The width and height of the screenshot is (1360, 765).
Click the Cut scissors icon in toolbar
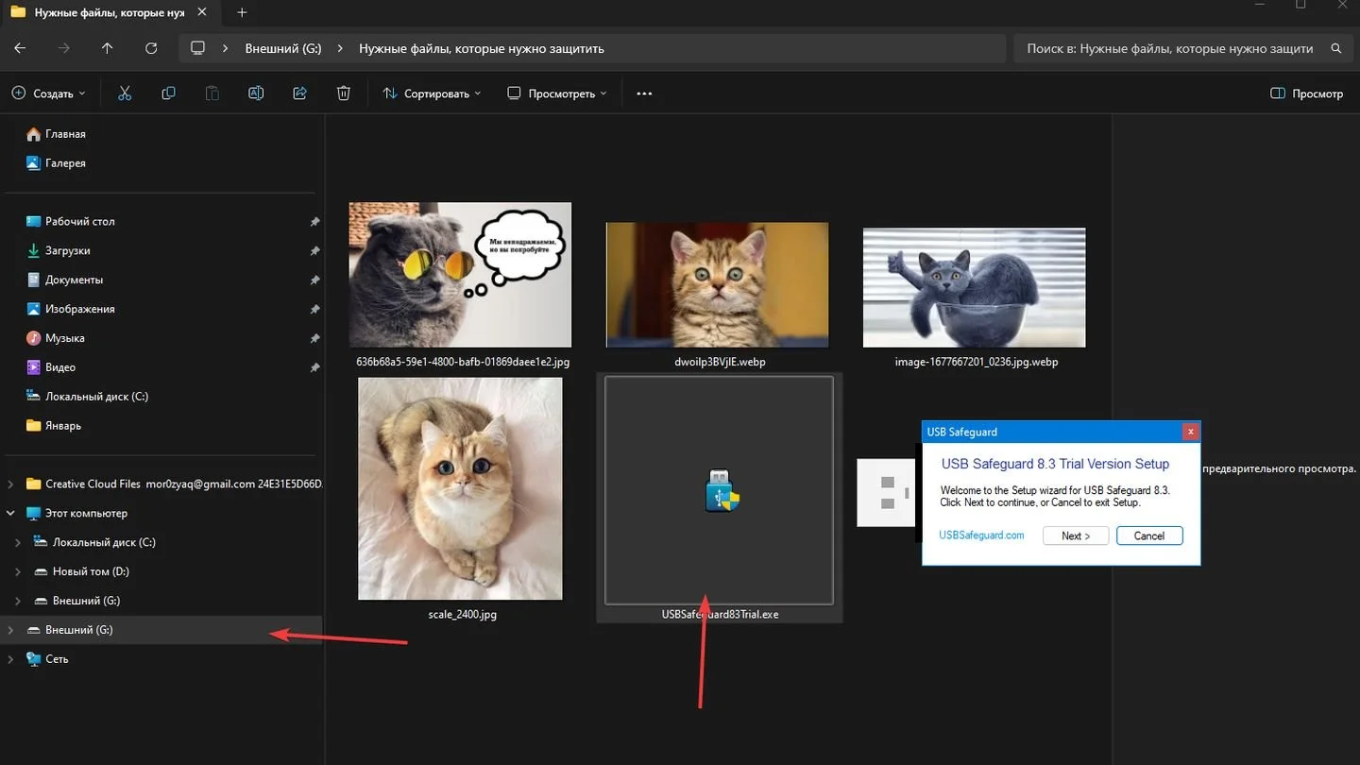(125, 93)
